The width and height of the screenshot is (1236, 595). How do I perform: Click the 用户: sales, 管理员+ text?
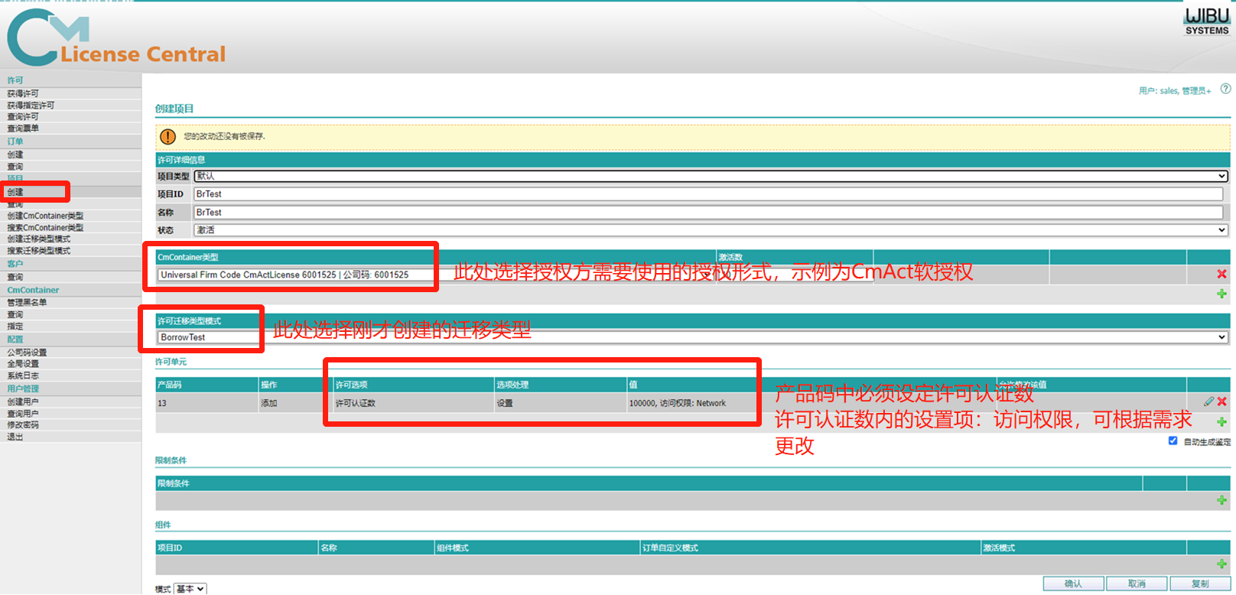click(x=1175, y=91)
